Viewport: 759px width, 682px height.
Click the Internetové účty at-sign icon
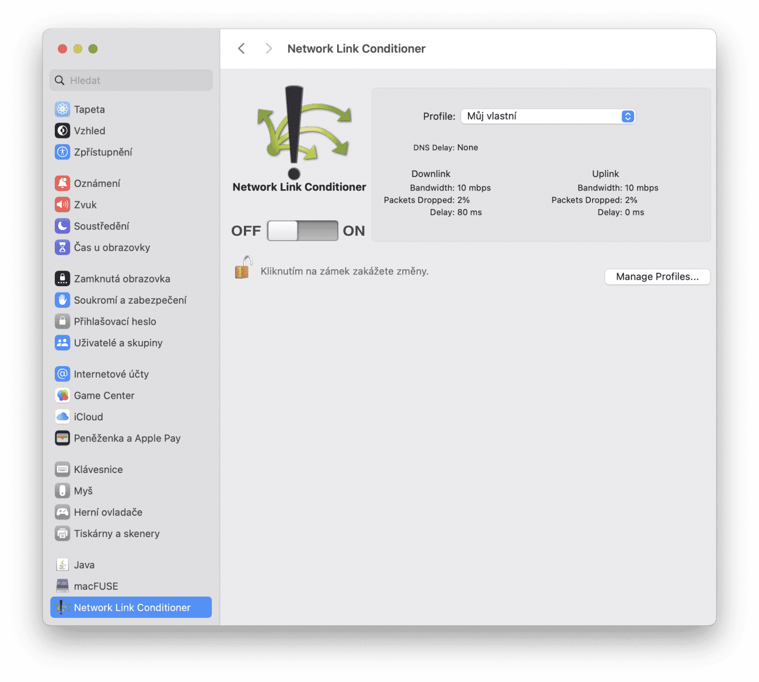click(62, 374)
